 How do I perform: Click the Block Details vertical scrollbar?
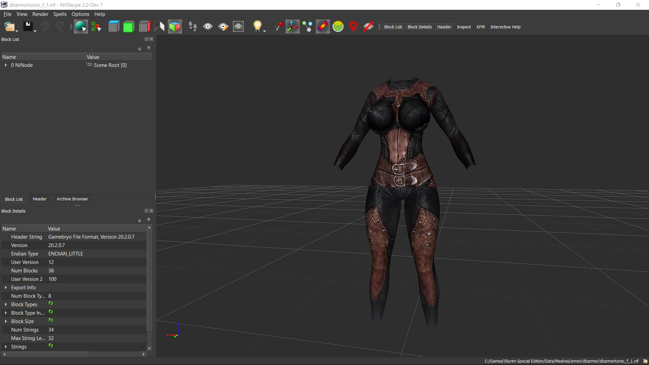pos(149,280)
